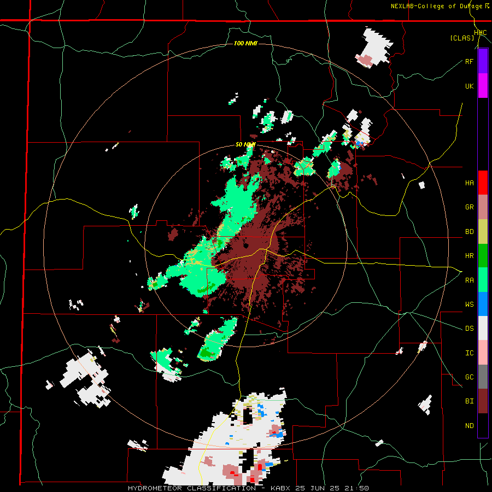Click the HR dark green legend swatch
The width and height of the screenshot is (492, 492).
click(483, 256)
